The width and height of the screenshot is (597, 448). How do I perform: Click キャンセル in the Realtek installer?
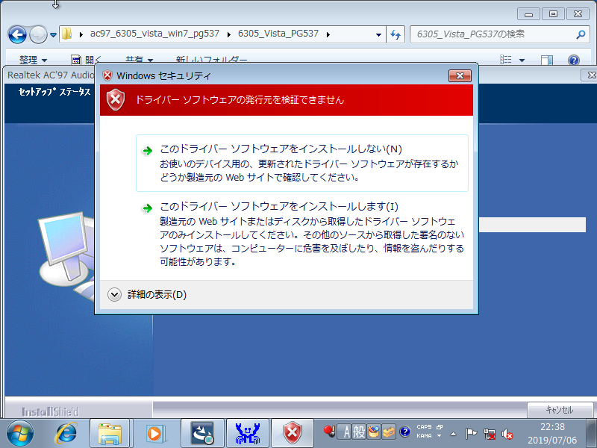click(559, 410)
